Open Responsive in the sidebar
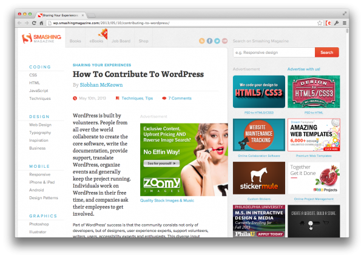The width and height of the screenshot is (364, 258). [39, 174]
